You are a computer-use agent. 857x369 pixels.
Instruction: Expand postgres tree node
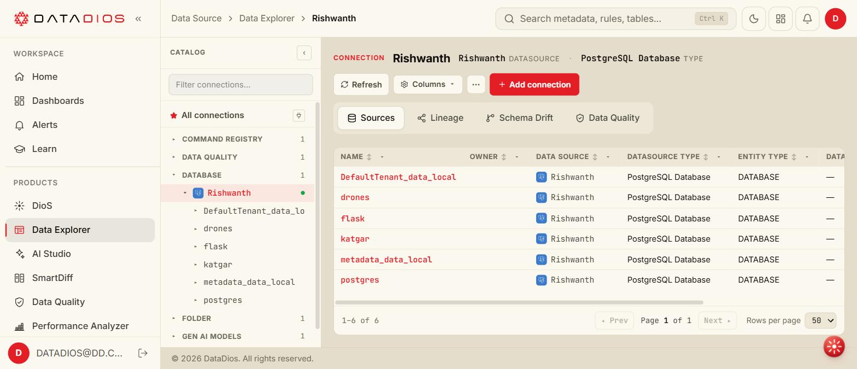click(196, 300)
